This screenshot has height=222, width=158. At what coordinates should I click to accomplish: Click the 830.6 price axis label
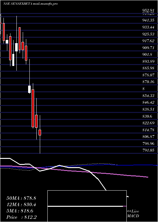click(x=147, y=116)
